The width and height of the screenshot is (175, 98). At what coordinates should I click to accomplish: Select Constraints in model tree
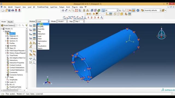coord(13,72)
